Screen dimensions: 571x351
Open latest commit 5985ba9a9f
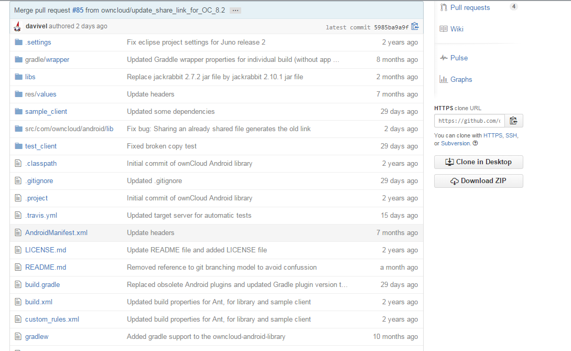click(x=391, y=27)
